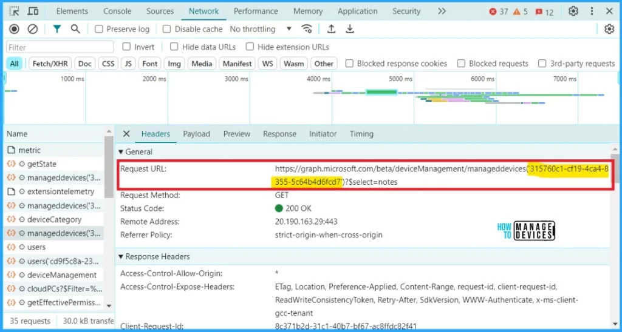Open the network search magnifier
The image size is (622, 332).
tap(75, 29)
